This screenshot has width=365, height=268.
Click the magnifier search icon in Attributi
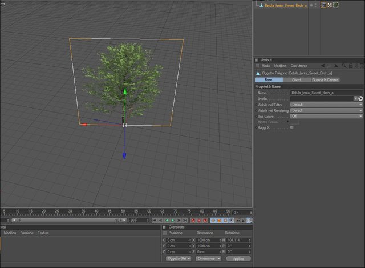tap(344, 66)
